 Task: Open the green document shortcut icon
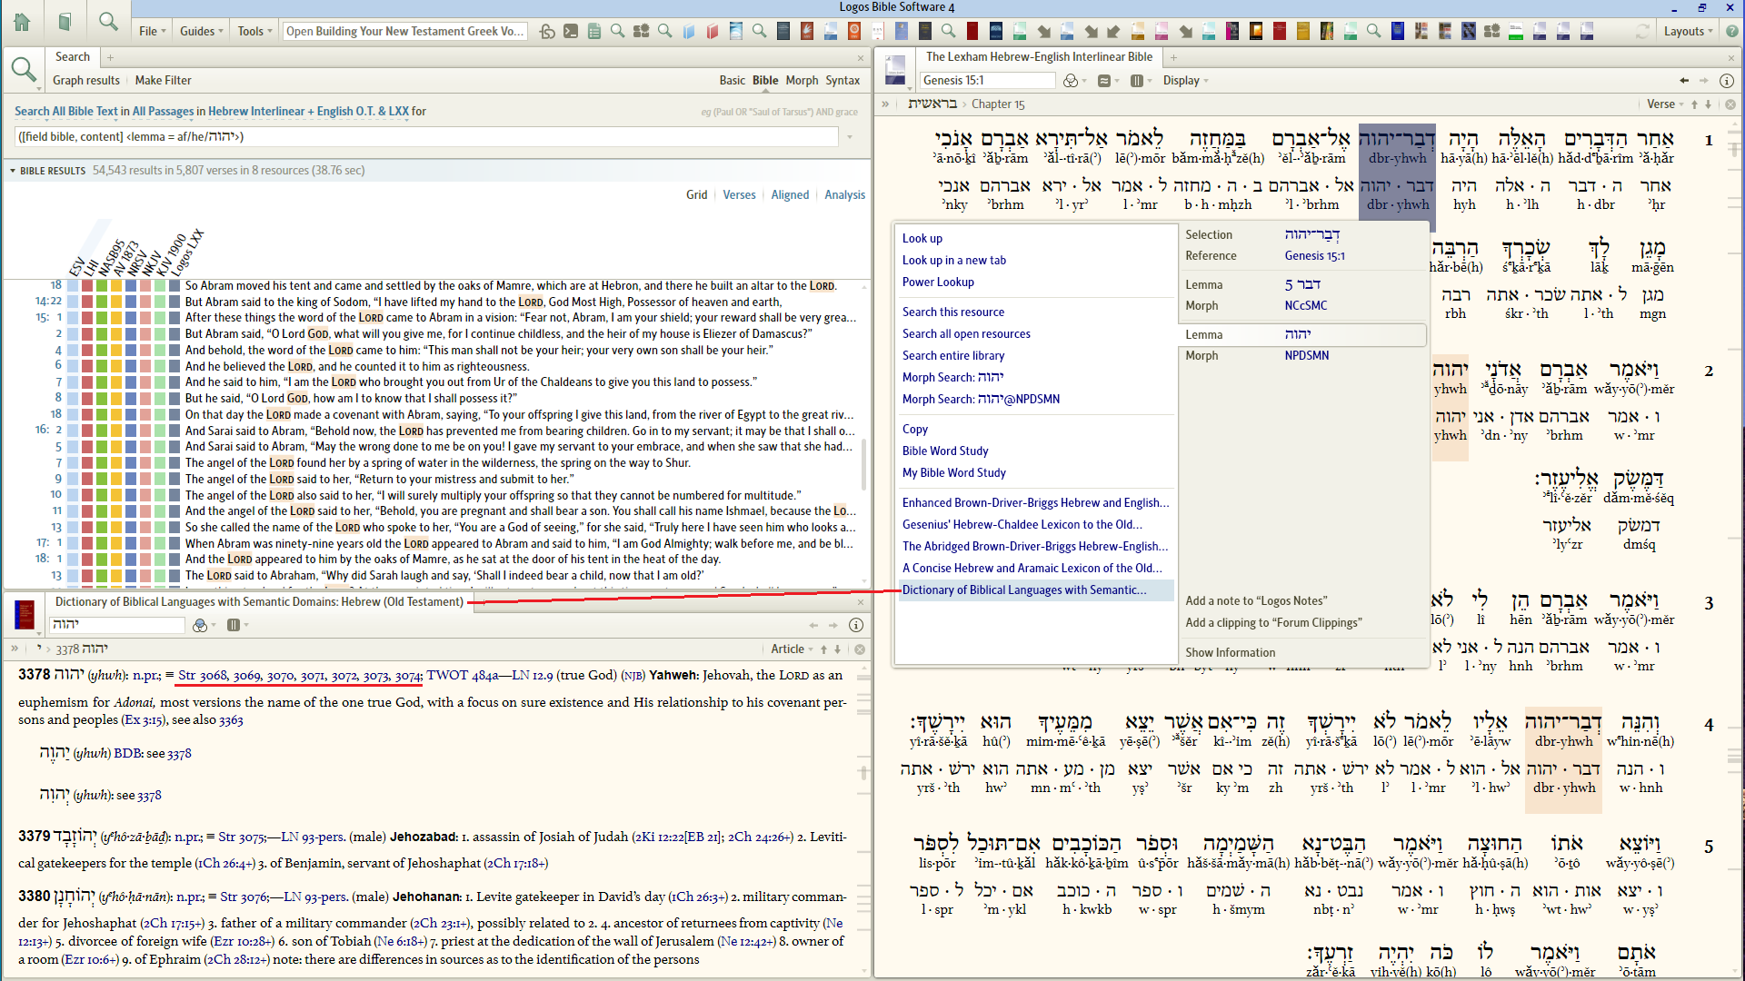594,31
